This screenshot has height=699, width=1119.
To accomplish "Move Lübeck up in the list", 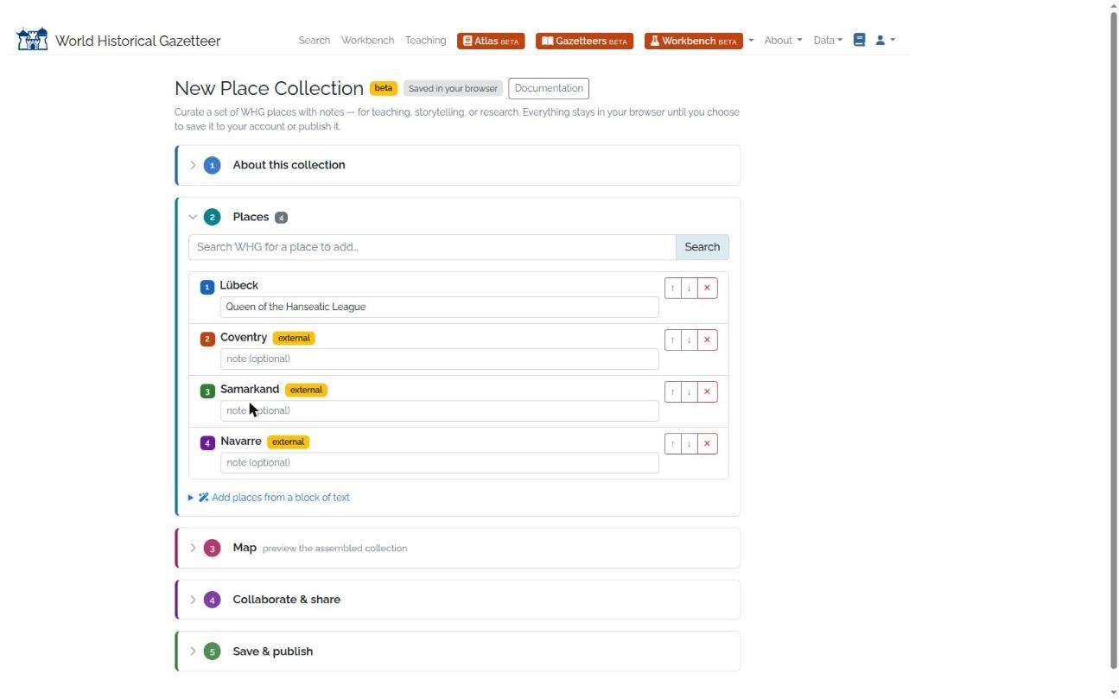I will coord(672,288).
